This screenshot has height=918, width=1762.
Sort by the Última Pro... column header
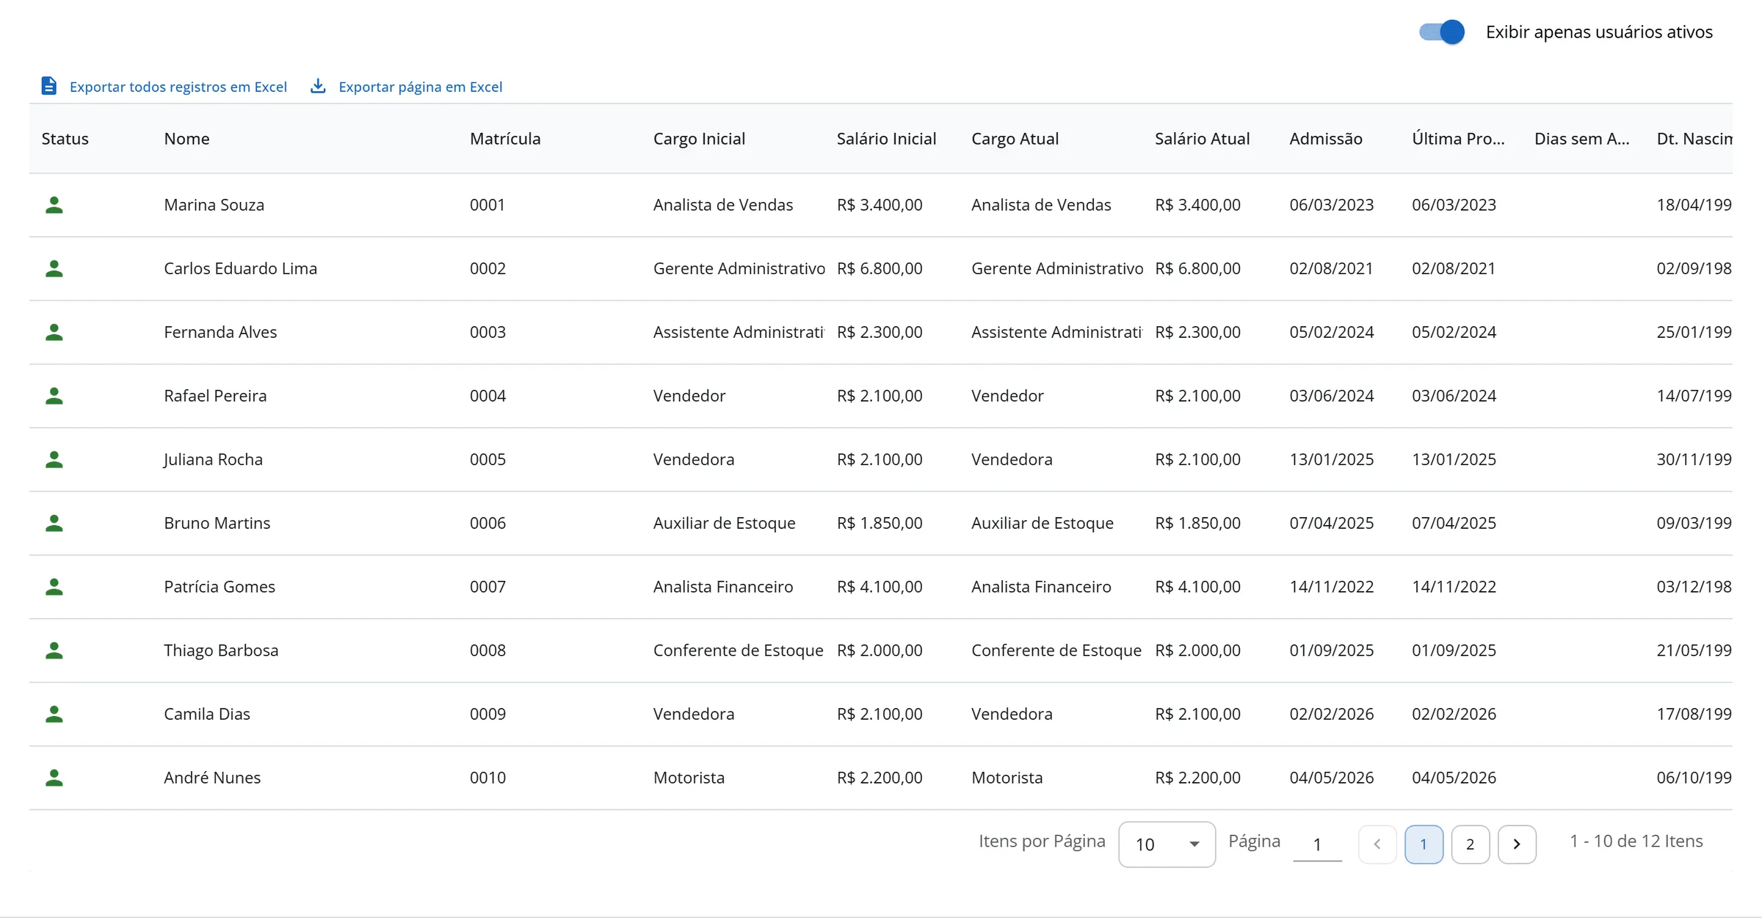(x=1458, y=139)
